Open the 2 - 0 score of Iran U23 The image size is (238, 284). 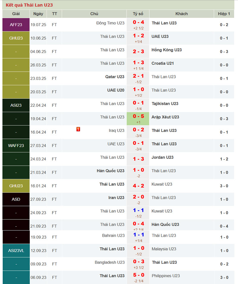[138, 197]
